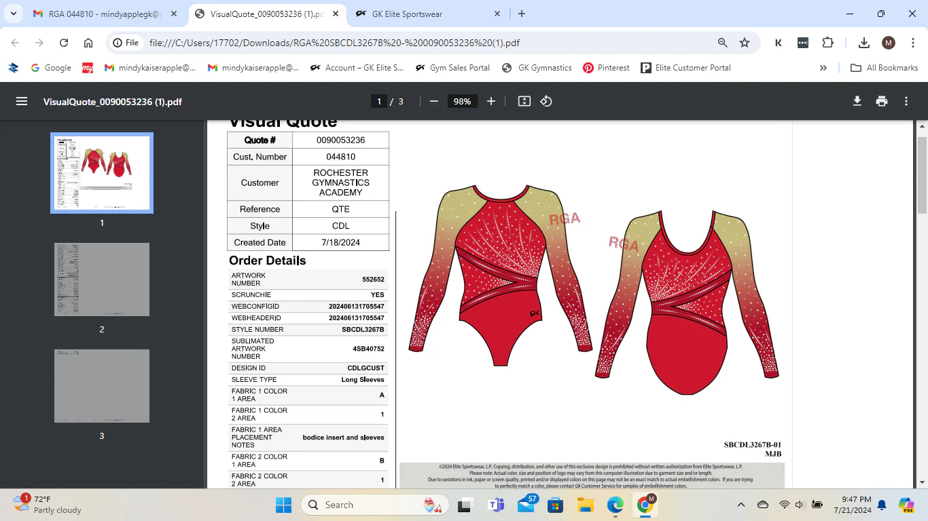928x521 pixels.
Task: Open Mail app from taskbar
Action: [527, 505]
